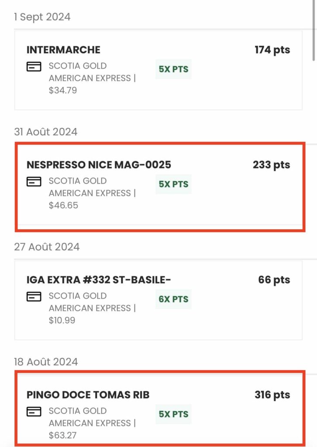The image size is (317, 447).
Task: Select the 66 pts amount
Action: (x=274, y=280)
